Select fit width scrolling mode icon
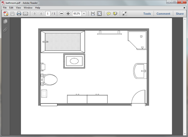Image resolution: width=188 pixels, height=137 pixels. pyautogui.click(x=93, y=14)
